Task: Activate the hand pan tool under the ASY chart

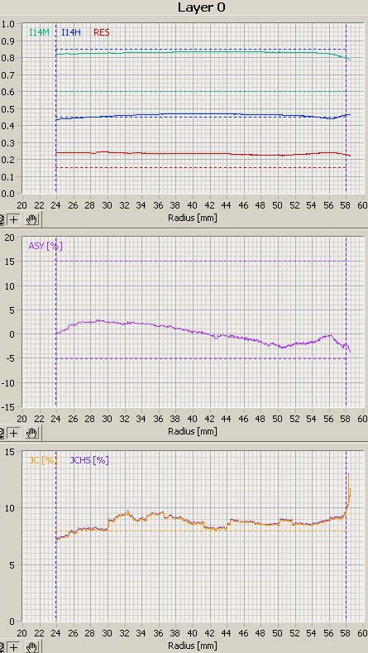Action: [x=32, y=433]
